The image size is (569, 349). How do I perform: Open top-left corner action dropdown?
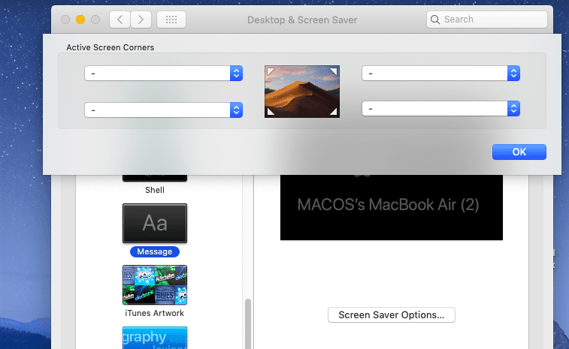(x=163, y=73)
